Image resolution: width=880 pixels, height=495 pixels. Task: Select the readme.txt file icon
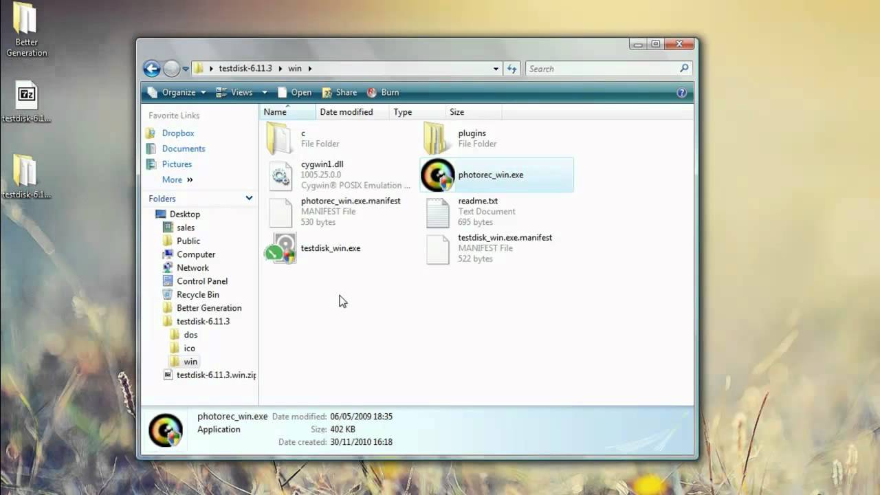click(x=437, y=212)
